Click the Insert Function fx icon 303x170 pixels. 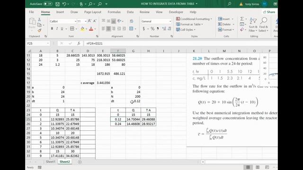pyautogui.click(x=79, y=43)
